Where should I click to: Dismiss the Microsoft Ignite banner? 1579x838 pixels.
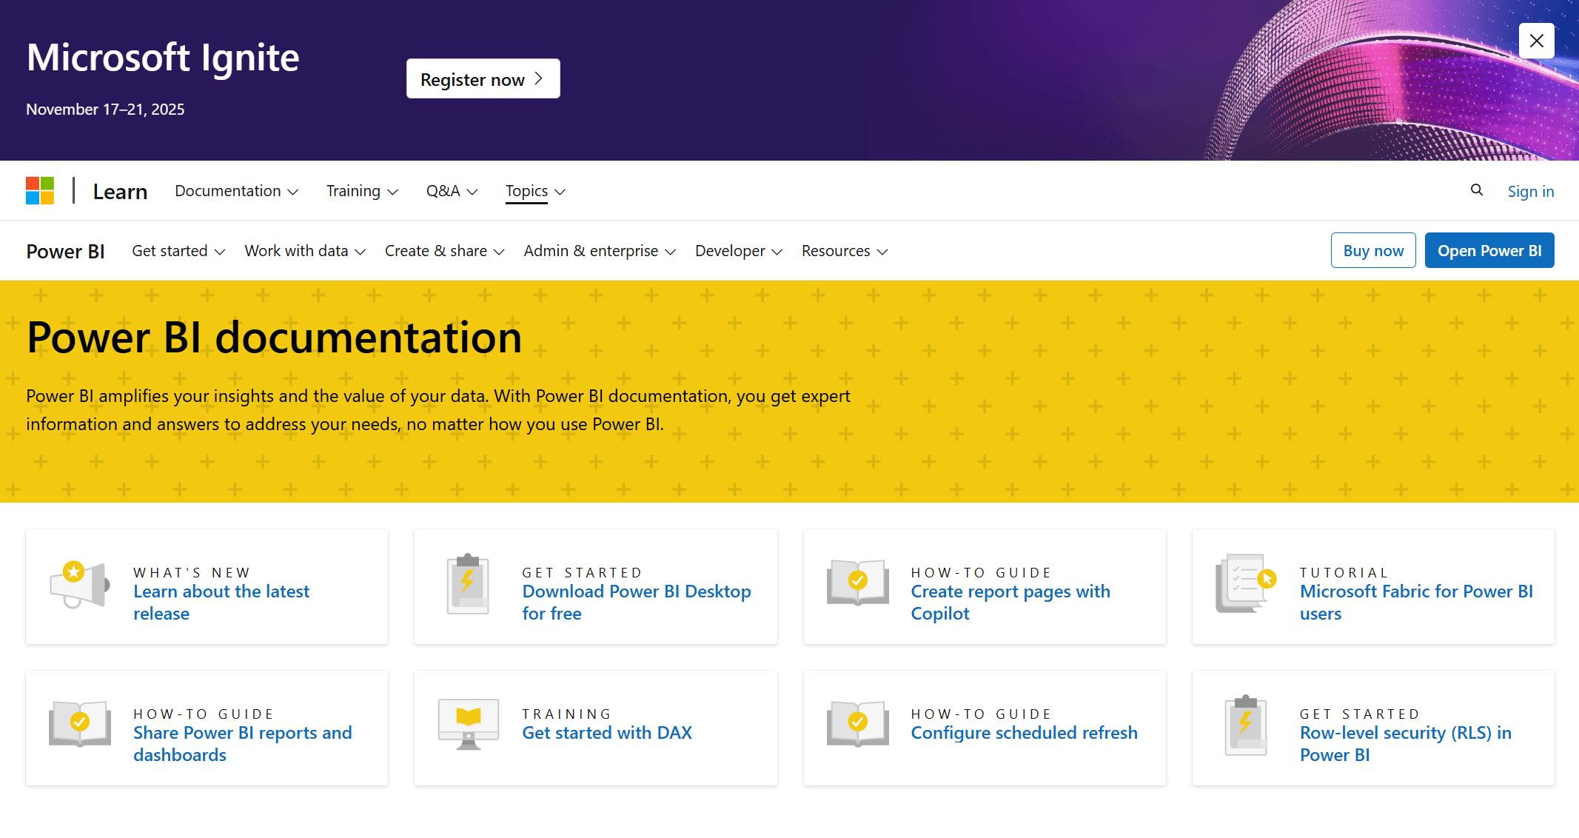pos(1536,41)
